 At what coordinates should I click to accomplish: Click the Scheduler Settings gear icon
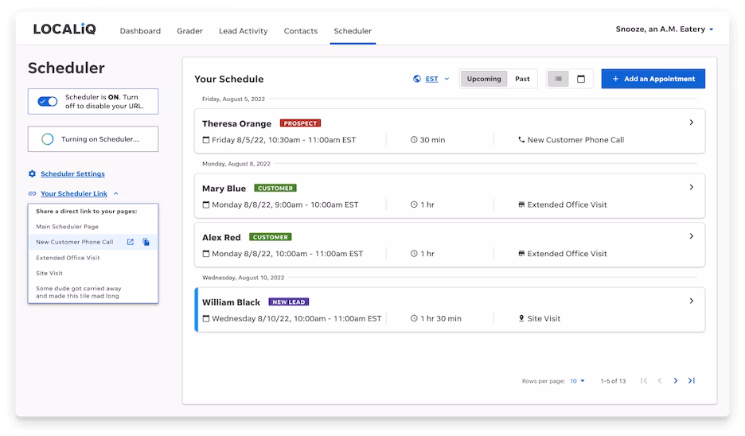32,173
